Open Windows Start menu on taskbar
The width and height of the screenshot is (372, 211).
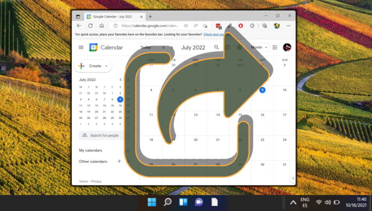coord(152,202)
